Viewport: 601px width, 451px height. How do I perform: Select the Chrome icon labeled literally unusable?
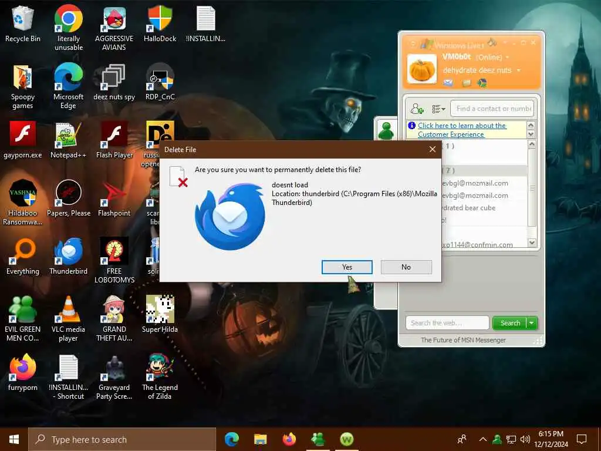click(68, 28)
